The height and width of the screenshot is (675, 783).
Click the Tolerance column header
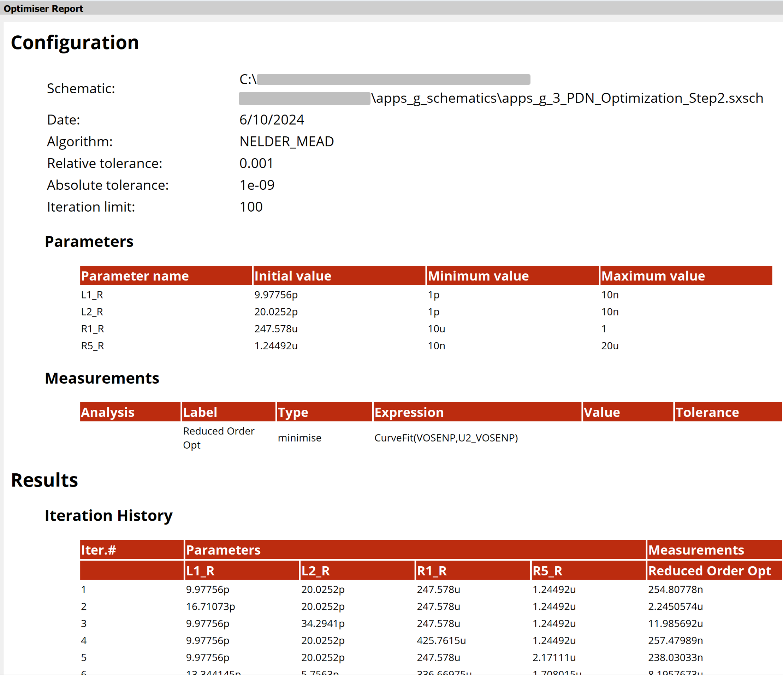click(707, 412)
